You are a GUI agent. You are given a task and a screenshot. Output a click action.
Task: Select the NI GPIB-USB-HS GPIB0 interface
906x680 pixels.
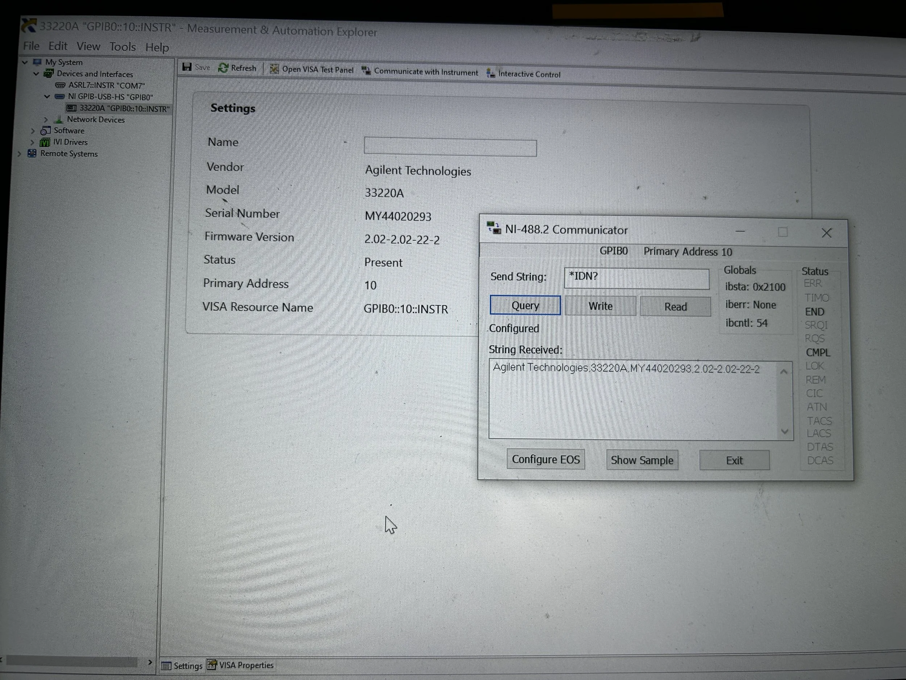point(110,97)
